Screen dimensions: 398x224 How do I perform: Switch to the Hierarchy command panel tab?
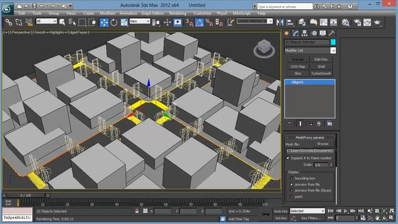(305, 33)
